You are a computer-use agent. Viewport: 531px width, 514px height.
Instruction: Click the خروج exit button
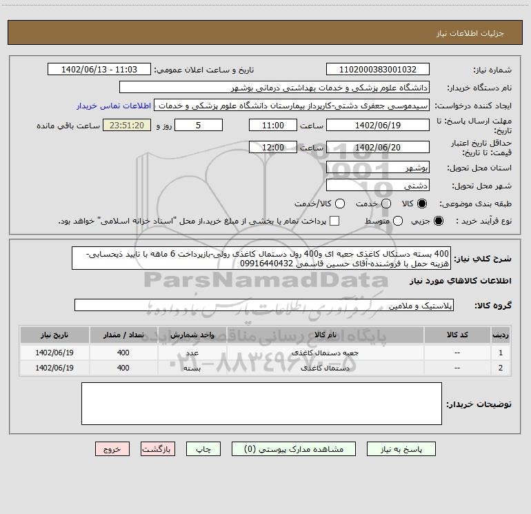coord(112,449)
